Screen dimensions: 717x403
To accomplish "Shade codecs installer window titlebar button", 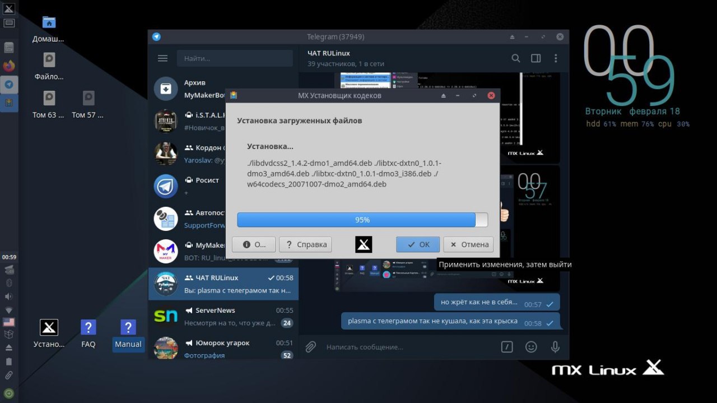I will pyautogui.click(x=444, y=96).
